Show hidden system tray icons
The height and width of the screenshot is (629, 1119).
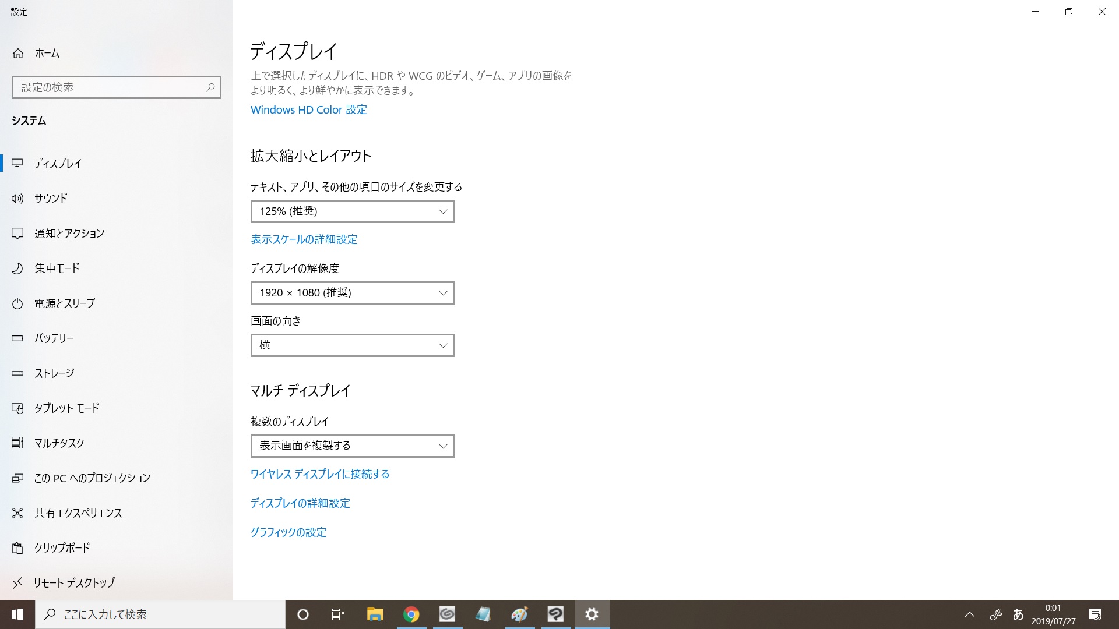click(970, 614)
